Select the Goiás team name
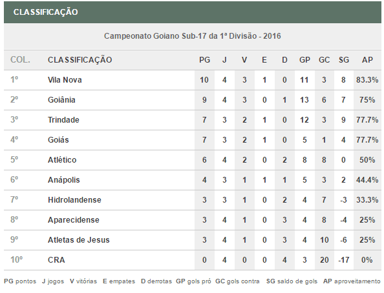This screenshot has width=384, height=293. pyautogui.click(x=58, y=140)
